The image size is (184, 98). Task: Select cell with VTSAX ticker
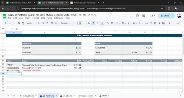[x=14, y=65]
